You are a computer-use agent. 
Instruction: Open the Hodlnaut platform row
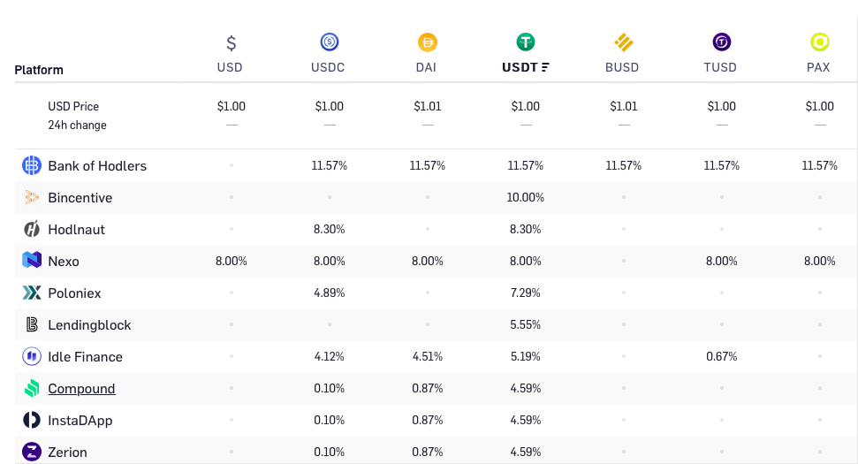tap(76, 230)
